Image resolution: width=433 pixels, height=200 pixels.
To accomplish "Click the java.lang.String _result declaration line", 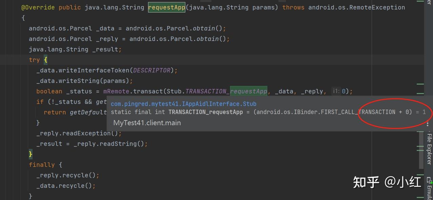I will pos(75,49).
